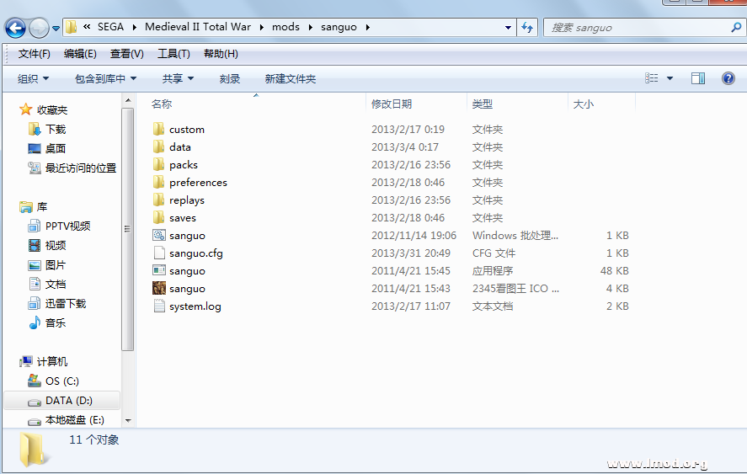The height and width of the screenshot is (474, 747).
Task: Click the 刻录 toolbar button
Action: [230, 78]
